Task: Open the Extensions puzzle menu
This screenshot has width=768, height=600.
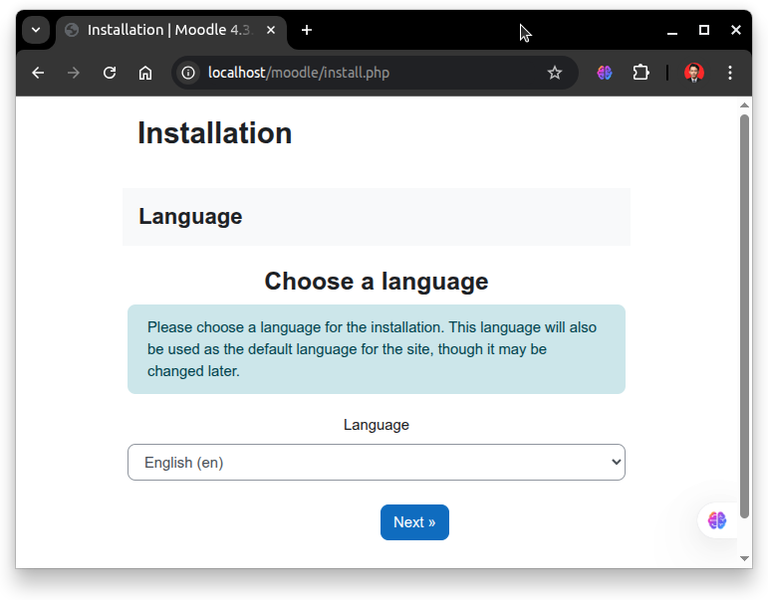Action: tap(640, 73)
